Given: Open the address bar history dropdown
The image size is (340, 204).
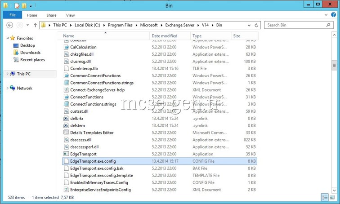Looking at the screenshot, I should pyautogui.click(x=249, y=25).
